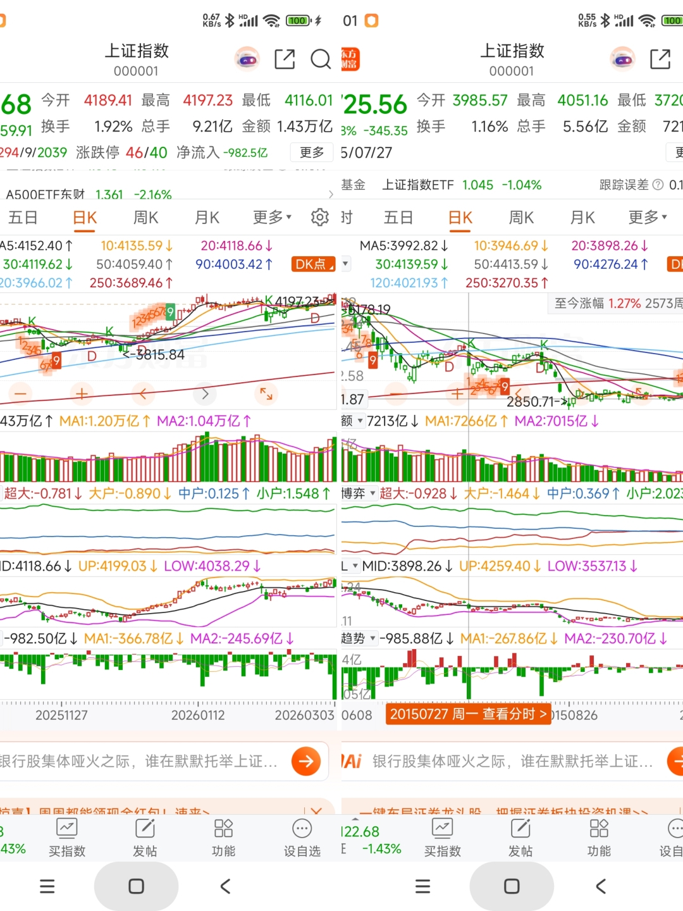Tap Android home button, right screen
This screenshot has height=911, width=683.
tap(512, 886)
